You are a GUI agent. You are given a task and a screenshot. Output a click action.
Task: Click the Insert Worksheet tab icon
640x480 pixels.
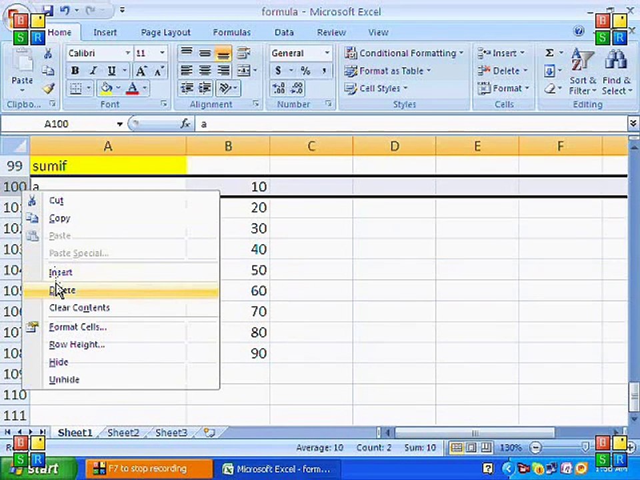(x=209, y=433)
